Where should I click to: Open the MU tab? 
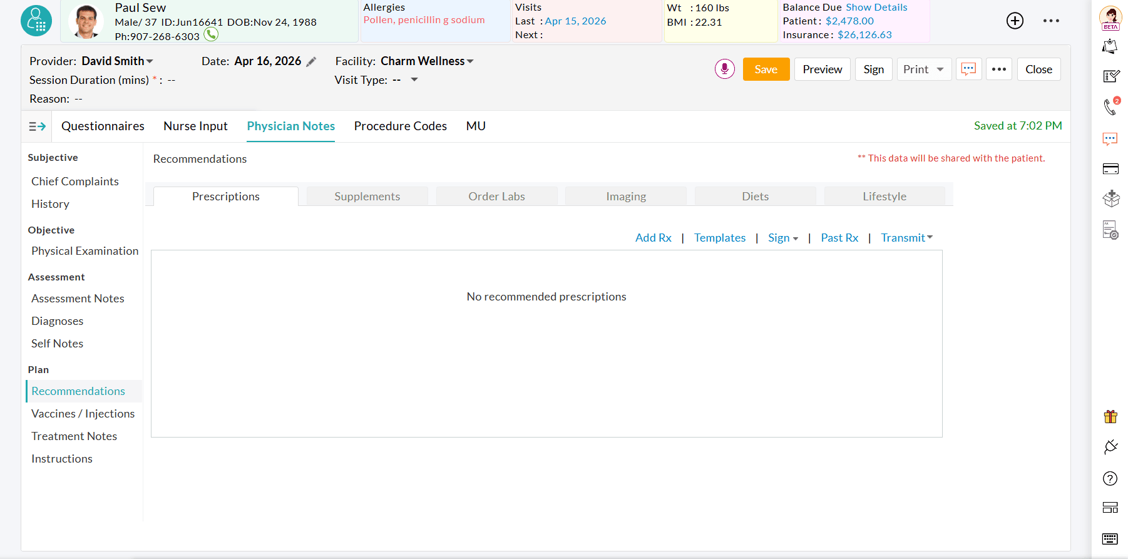point(476,126)
